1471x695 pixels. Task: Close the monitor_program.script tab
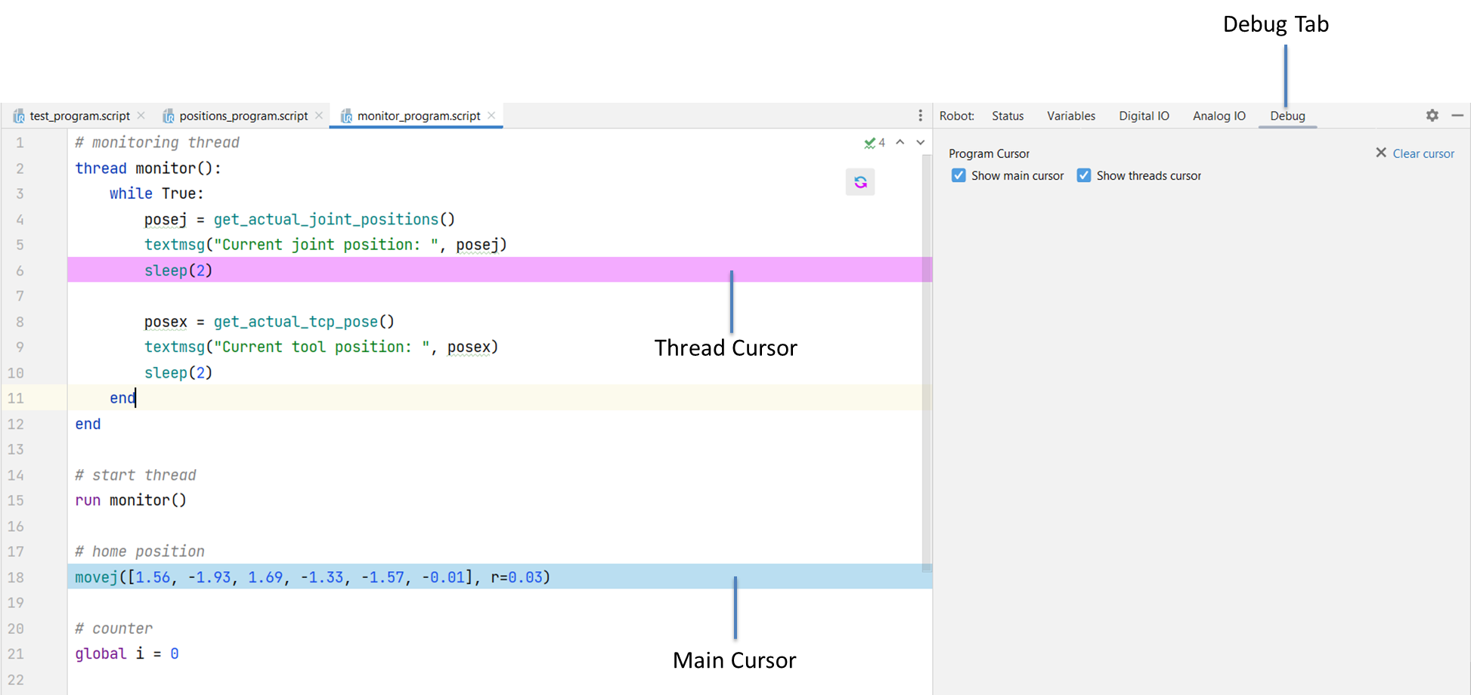point(491,116)
